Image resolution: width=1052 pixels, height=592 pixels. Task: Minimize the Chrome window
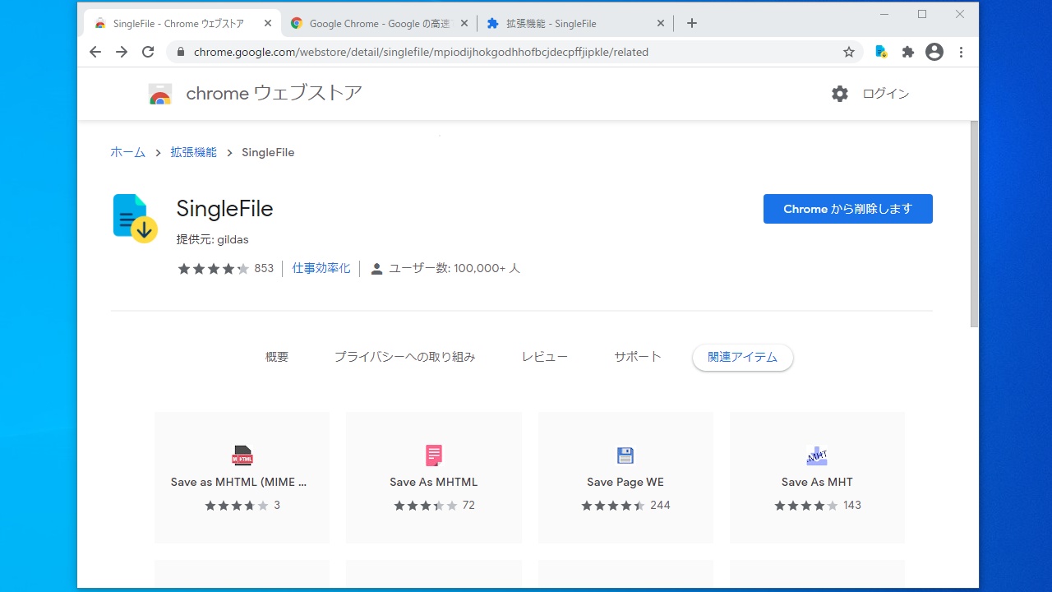click(x=884, y=14)
